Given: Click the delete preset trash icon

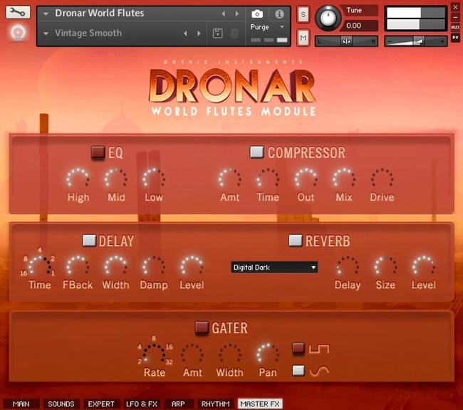Looking at the screenshot, I should click(x=234, y=33).
